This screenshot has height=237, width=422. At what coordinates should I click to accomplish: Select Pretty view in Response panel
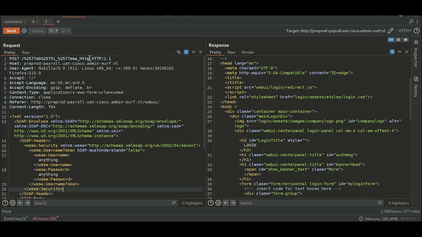coord(215,52)
